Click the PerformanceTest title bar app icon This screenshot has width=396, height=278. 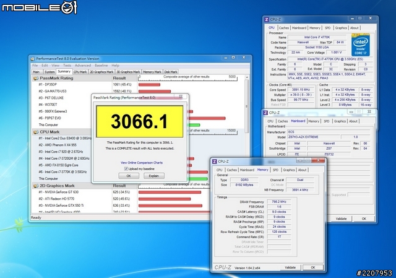[x=33, y=59]
